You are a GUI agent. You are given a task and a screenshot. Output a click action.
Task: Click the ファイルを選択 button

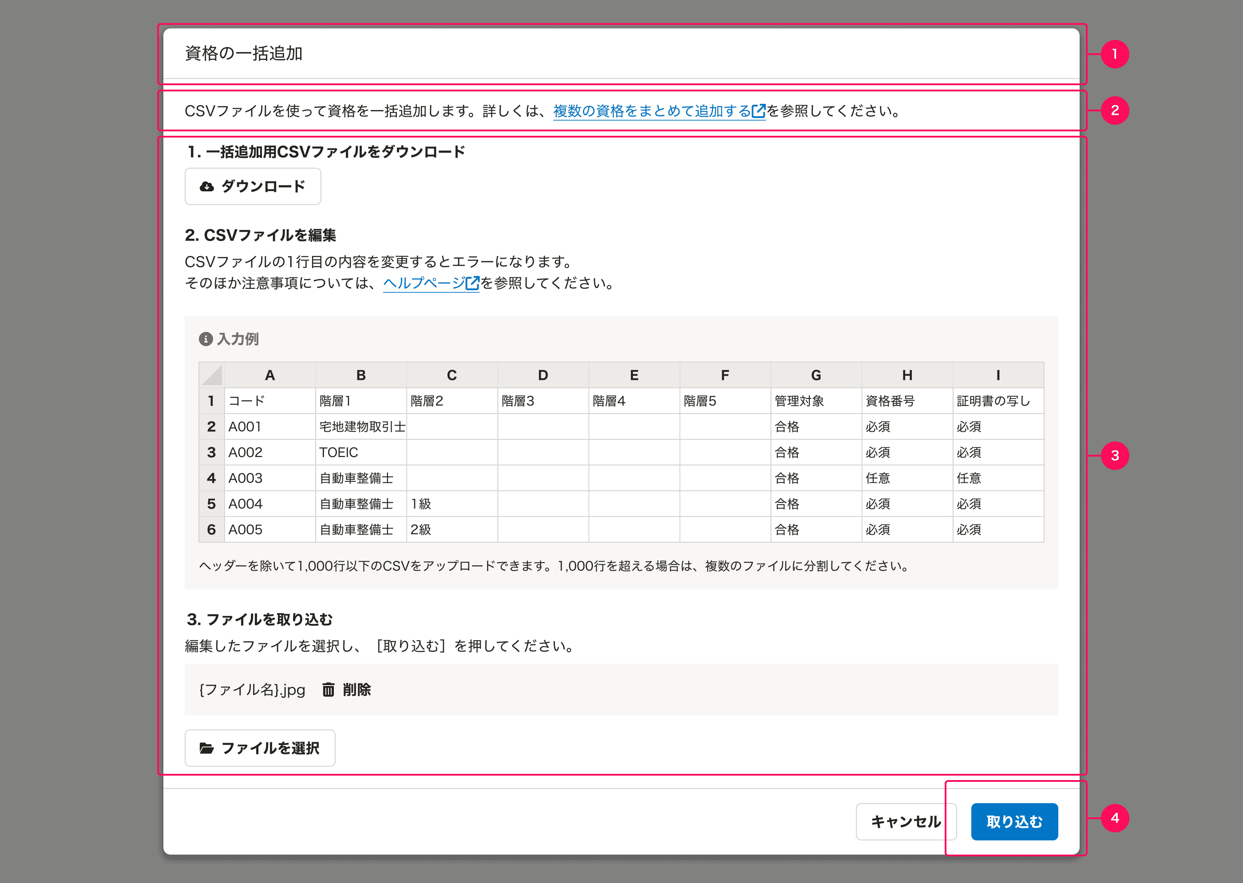[x=260, y=748]
